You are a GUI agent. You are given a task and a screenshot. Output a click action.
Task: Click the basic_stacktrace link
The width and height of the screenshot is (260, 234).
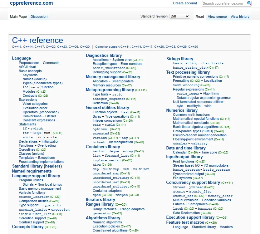click(109, 68)
